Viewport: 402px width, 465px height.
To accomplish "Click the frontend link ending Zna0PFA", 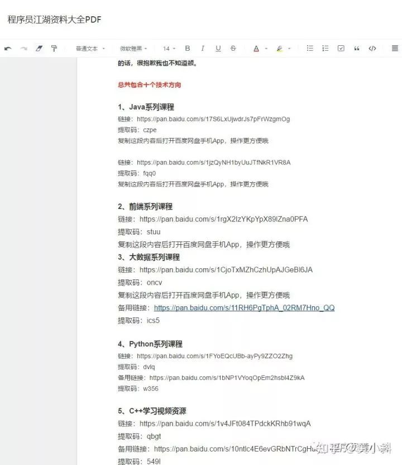I will click(224, 219).
